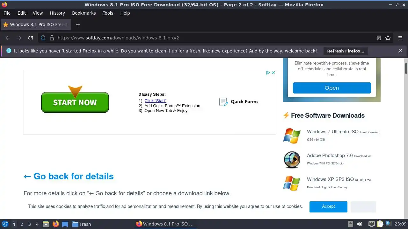
Task: Follow the Go back for details link
Action: pos(69,176)
